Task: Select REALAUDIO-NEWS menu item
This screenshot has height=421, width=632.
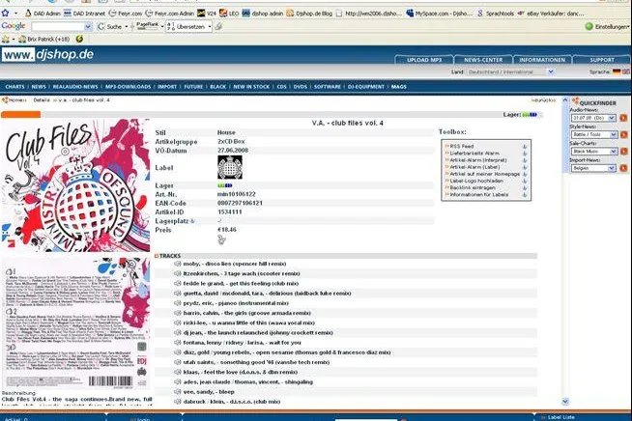Action: [75, 87]
